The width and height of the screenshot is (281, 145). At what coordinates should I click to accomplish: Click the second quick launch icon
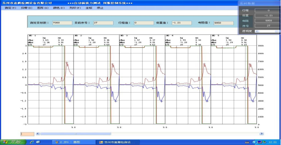click(38, 142)
